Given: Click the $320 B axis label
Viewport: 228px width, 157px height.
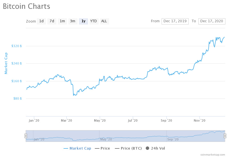Looking at the screenshot, I should point(17,46).
